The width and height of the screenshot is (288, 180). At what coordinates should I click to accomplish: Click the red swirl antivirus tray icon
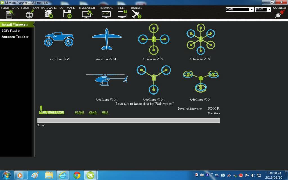[241, 175]
